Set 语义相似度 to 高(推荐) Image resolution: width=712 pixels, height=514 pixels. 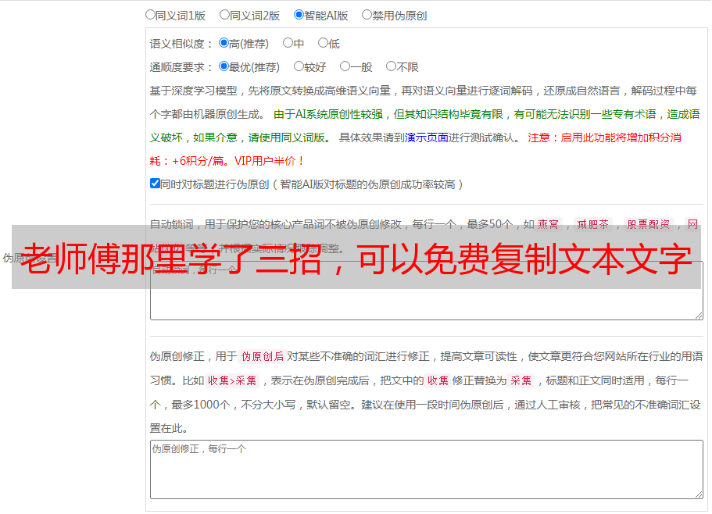point(224,43)
